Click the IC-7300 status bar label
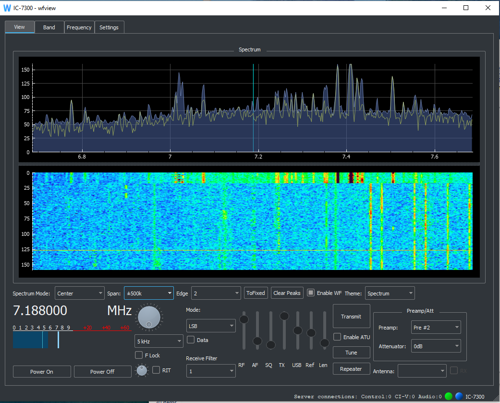Image resolution: width=500 pixels, height=403 pixels. coord(475,397)
